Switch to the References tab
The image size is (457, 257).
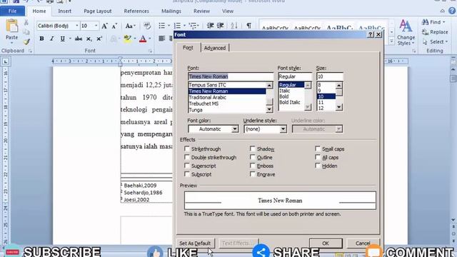136,11
